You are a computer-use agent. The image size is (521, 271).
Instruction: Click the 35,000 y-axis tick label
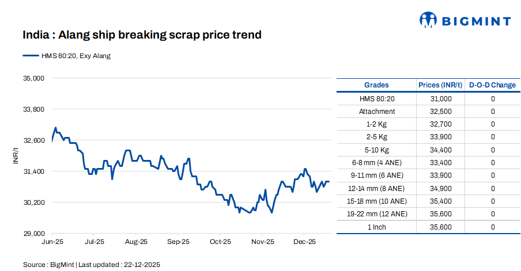click(x=33, y=78)
